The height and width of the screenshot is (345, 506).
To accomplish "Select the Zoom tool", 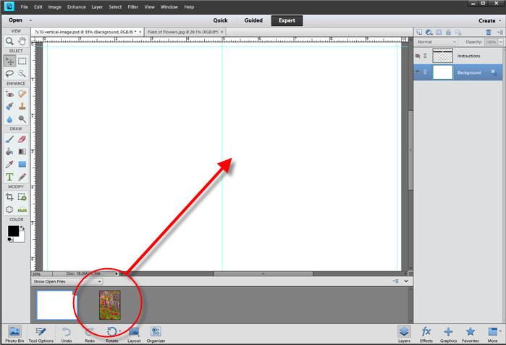I will (9, 41).
